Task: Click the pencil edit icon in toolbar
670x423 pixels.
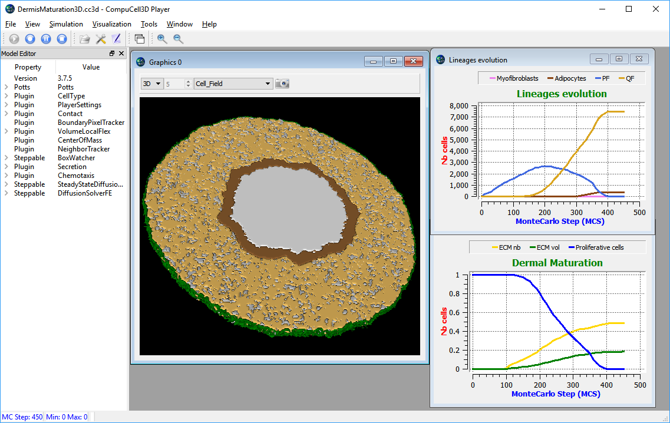Action: (116, 39)
